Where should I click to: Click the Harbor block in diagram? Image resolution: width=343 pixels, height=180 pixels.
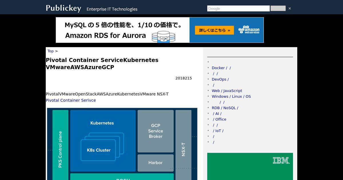(155, 163)
